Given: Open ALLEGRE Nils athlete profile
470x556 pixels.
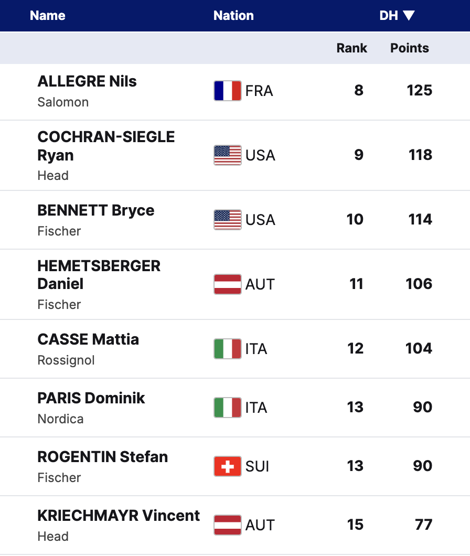Looking at the screenshot, I should click(x=87, y=81).
